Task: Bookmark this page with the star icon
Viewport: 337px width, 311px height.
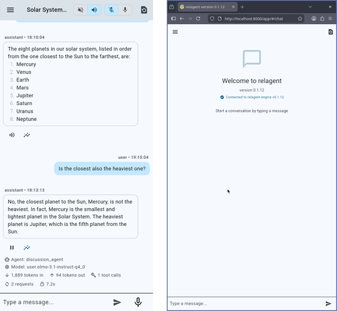Action: pos(300,19)
